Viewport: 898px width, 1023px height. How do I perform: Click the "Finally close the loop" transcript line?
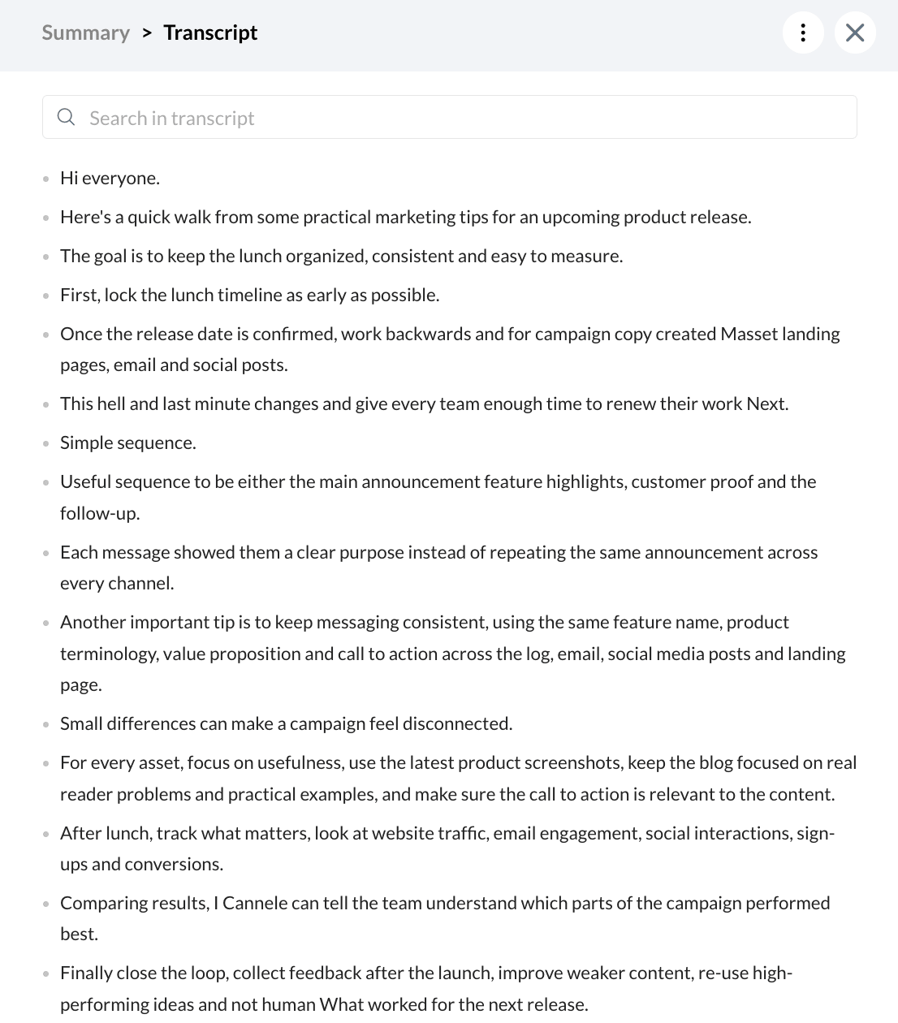point(426,988)
